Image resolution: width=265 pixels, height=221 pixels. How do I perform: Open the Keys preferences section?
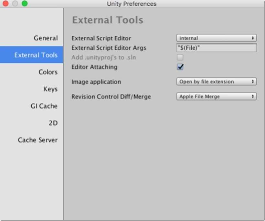[x=50, y=89]
